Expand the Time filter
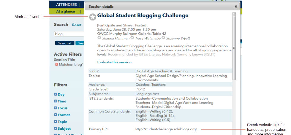Image resolution: width=291 pixels, height=135 pixels. (60, 101)
